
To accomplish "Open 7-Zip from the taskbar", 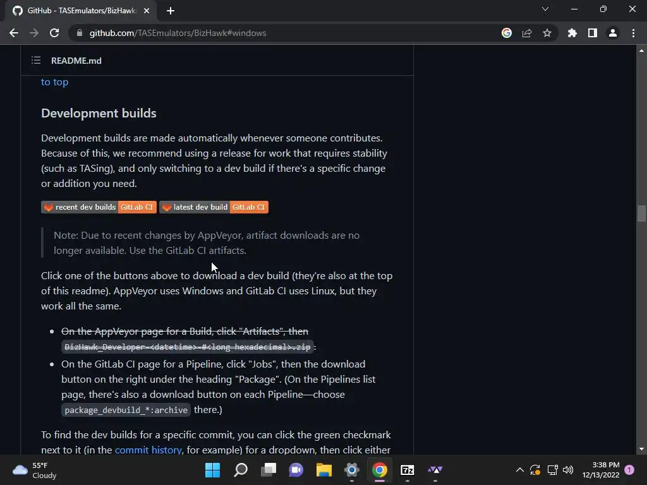I will [x=408, y=470].
